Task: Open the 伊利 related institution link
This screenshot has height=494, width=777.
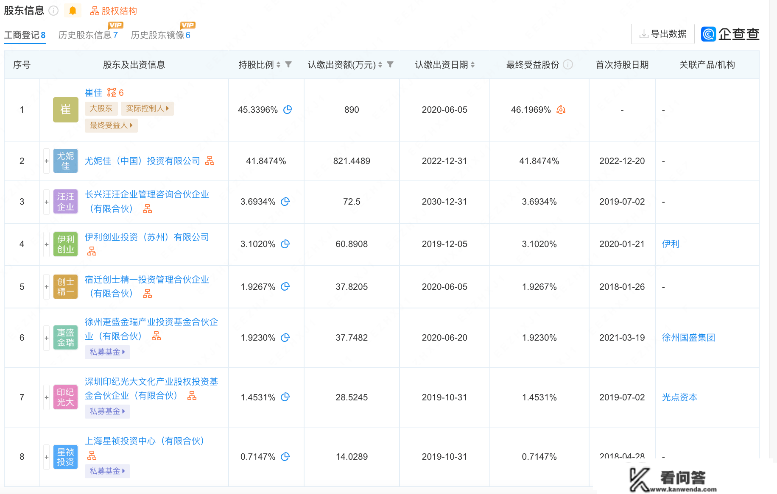Action: pyautogui.click(x=671, y=244)
